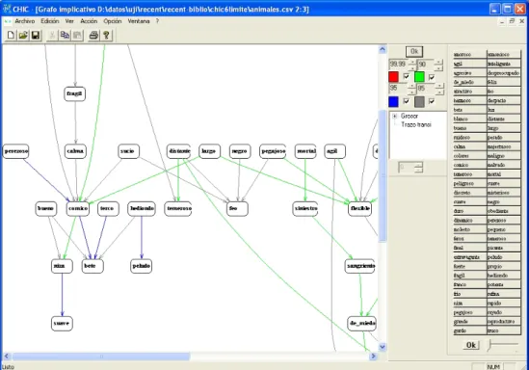Viewport: 529px width, 370px height.
Task: Open the Ventana menu
Action: [139, 21]
